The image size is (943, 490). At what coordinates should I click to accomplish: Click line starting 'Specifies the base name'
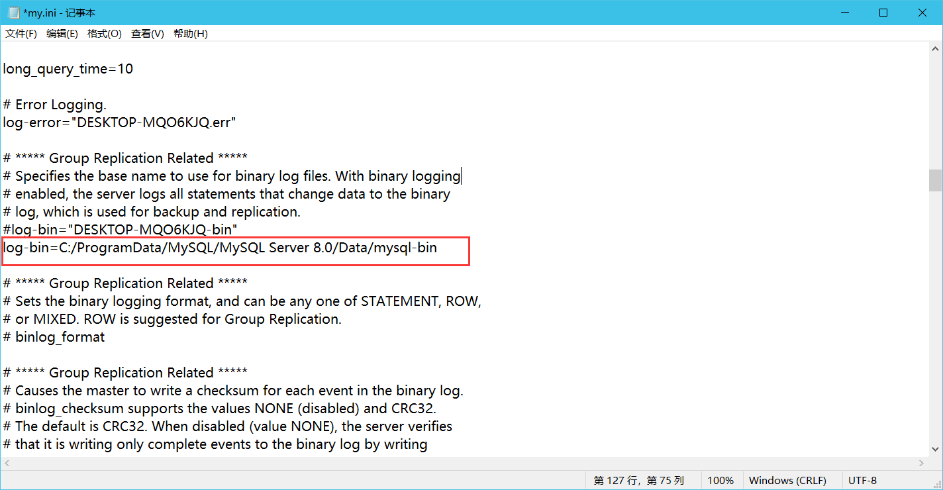[232, 176]
